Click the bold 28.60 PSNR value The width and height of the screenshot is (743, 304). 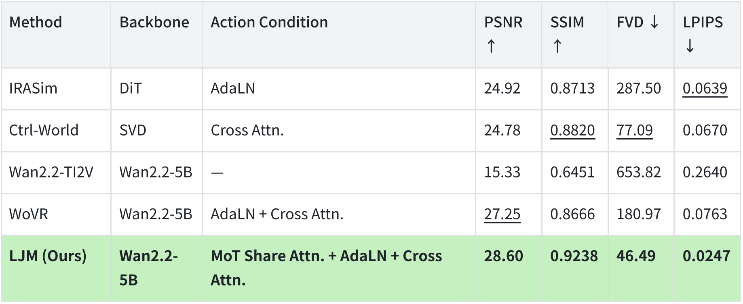(x=504, y=256)
